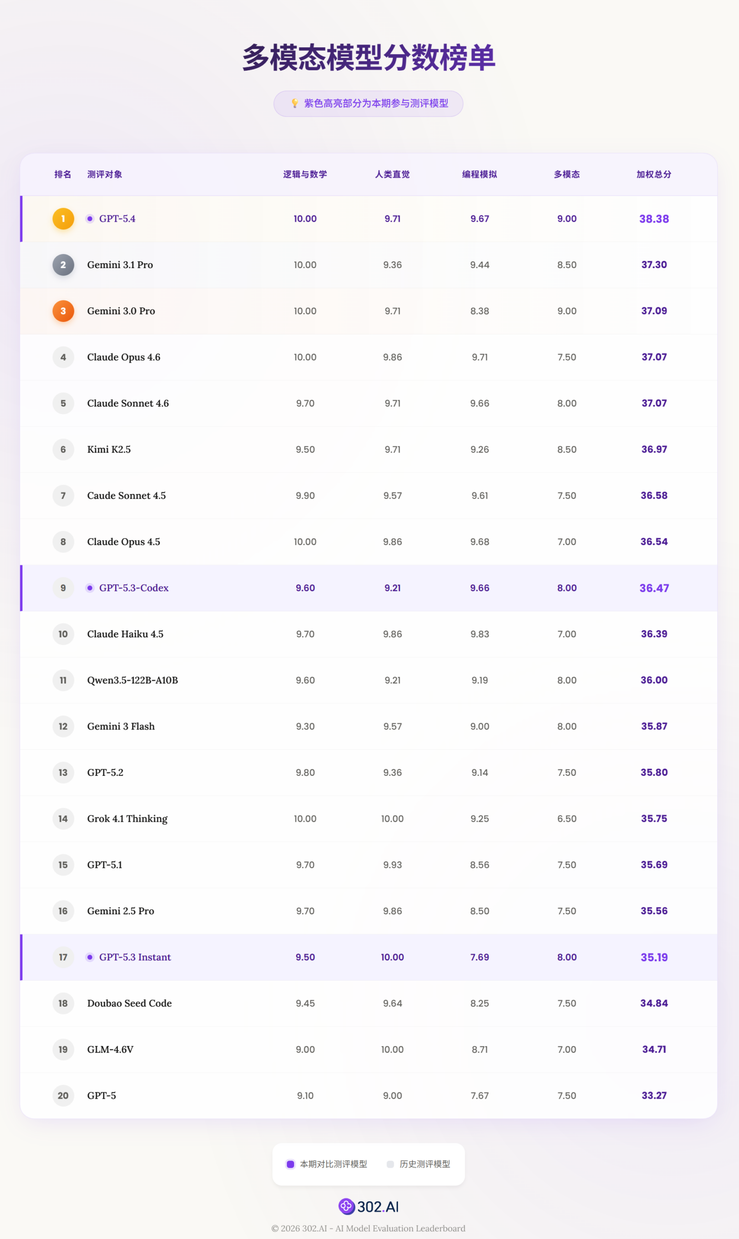The width and height of the screenshot is (739, 1239).
Task: Click the orange rank 3 medal badge
Action: coord(63,311)
